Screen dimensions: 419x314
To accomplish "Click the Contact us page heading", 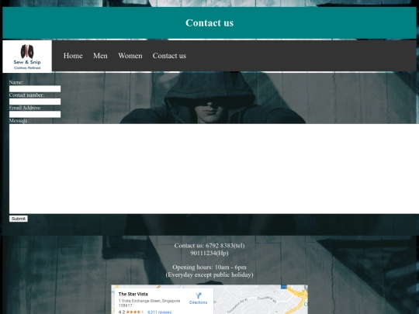I will [x=209, y=23].
